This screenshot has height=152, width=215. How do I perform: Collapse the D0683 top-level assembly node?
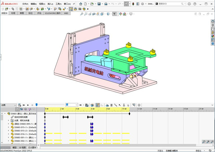point(5,114)
